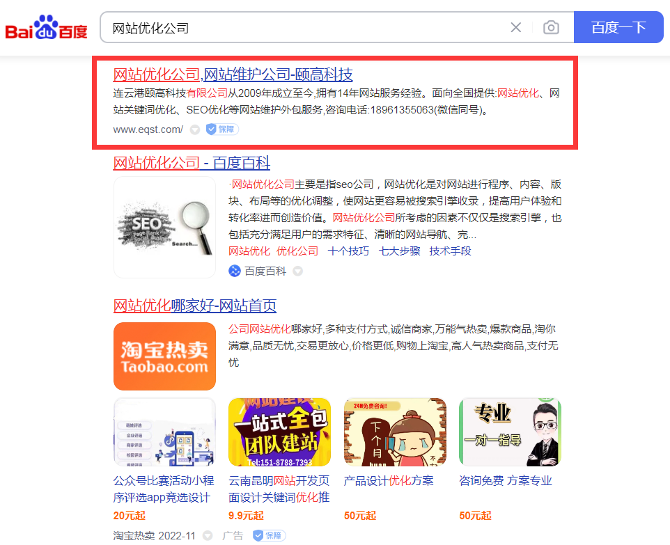Click 专业一对一指导 thumbnail

pyautogui.click(x=510, y=432)
